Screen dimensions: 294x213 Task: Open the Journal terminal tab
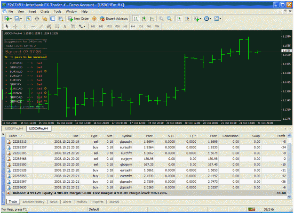point(114,202)
